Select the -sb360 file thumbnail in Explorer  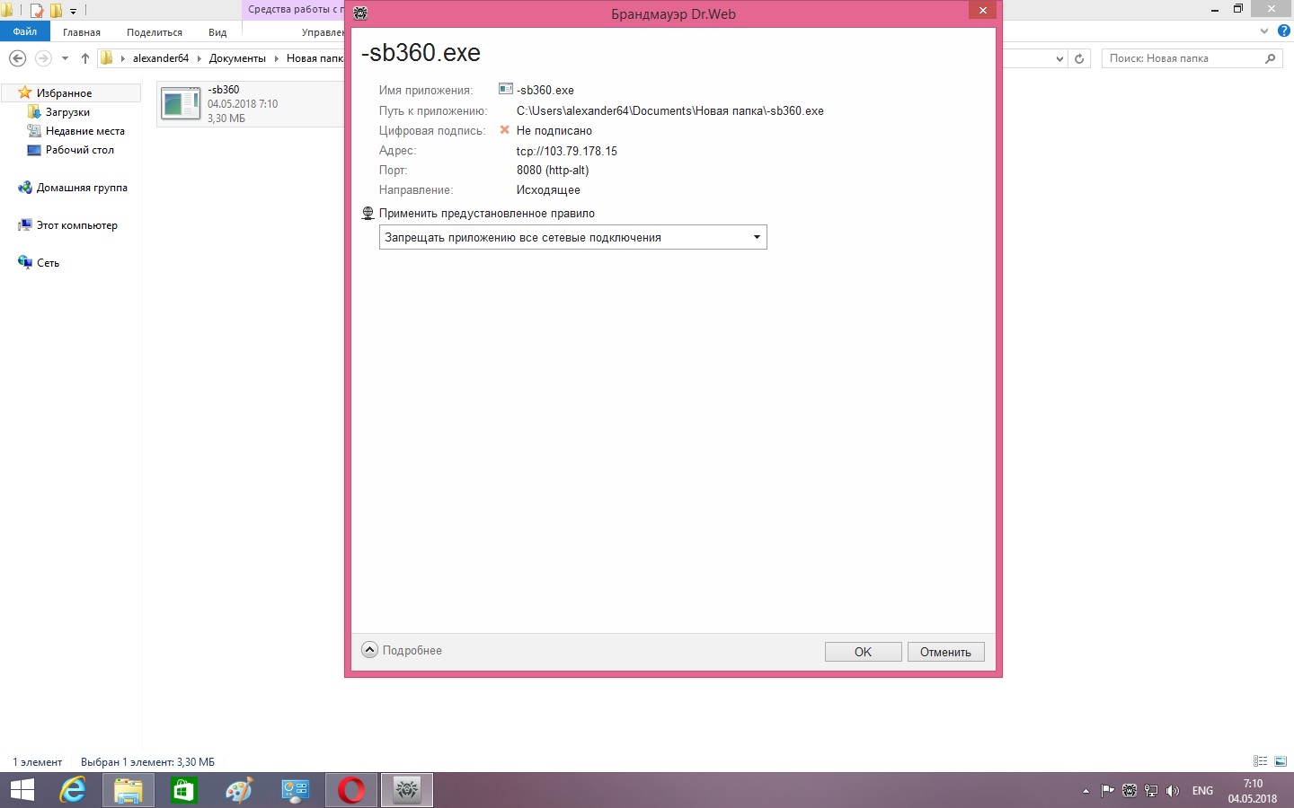(x=181, y=104)
